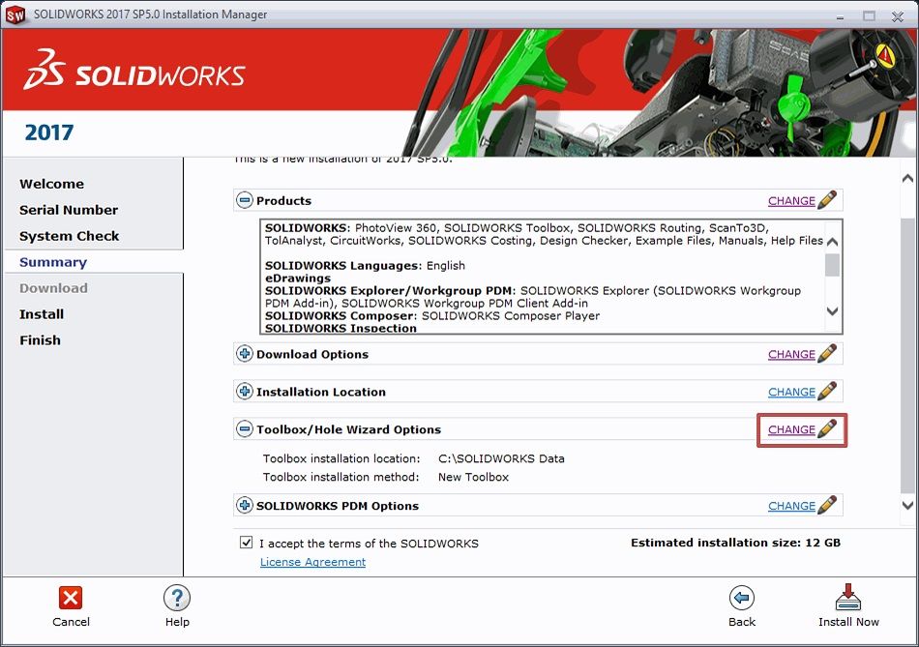Go to System Check step

70,236
